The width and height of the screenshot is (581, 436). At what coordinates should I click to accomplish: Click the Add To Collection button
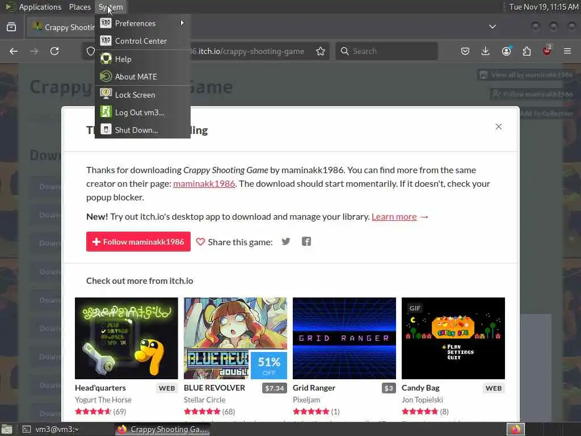click(547, 114)
